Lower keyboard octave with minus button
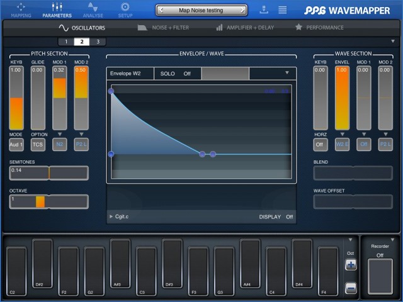The width and height of the screenshot is (403, 302). point(351,288)
